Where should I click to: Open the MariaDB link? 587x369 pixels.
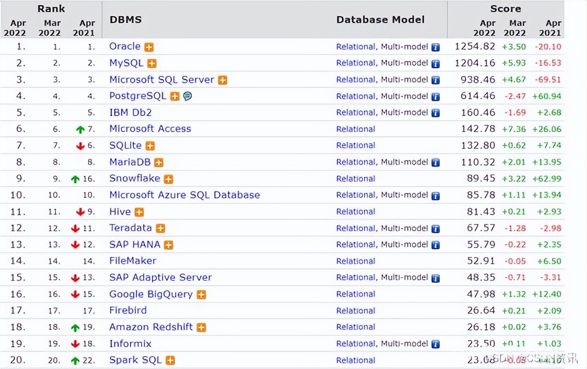pyautogui.click(x=130, y=162)
